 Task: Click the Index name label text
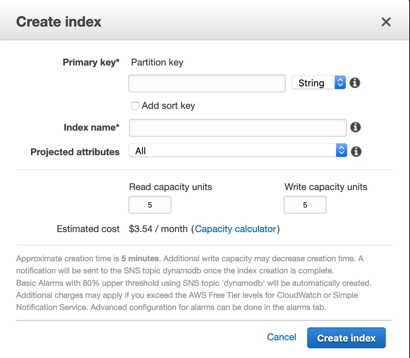(91, 128)
